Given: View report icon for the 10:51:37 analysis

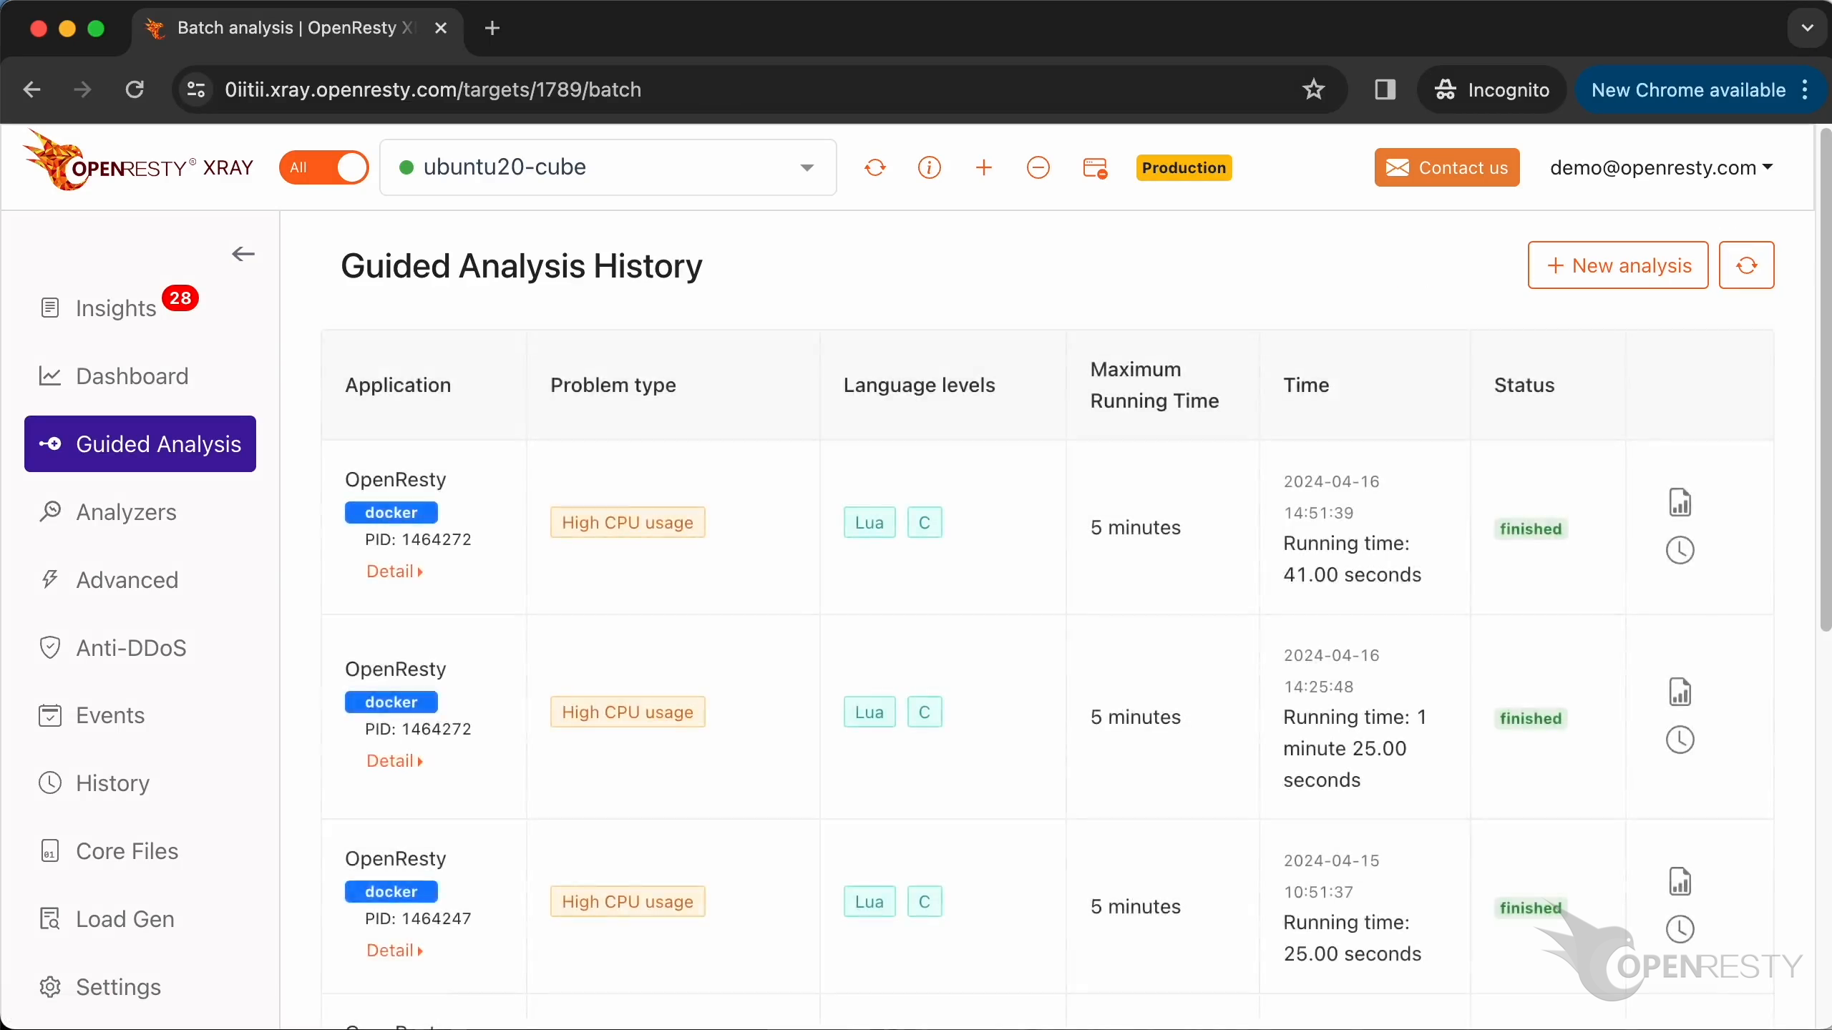Looking at the screenshot, I should point(1680,881).
